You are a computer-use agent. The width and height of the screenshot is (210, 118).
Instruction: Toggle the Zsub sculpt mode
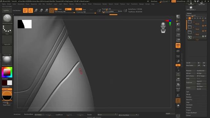tap(84, 10)
